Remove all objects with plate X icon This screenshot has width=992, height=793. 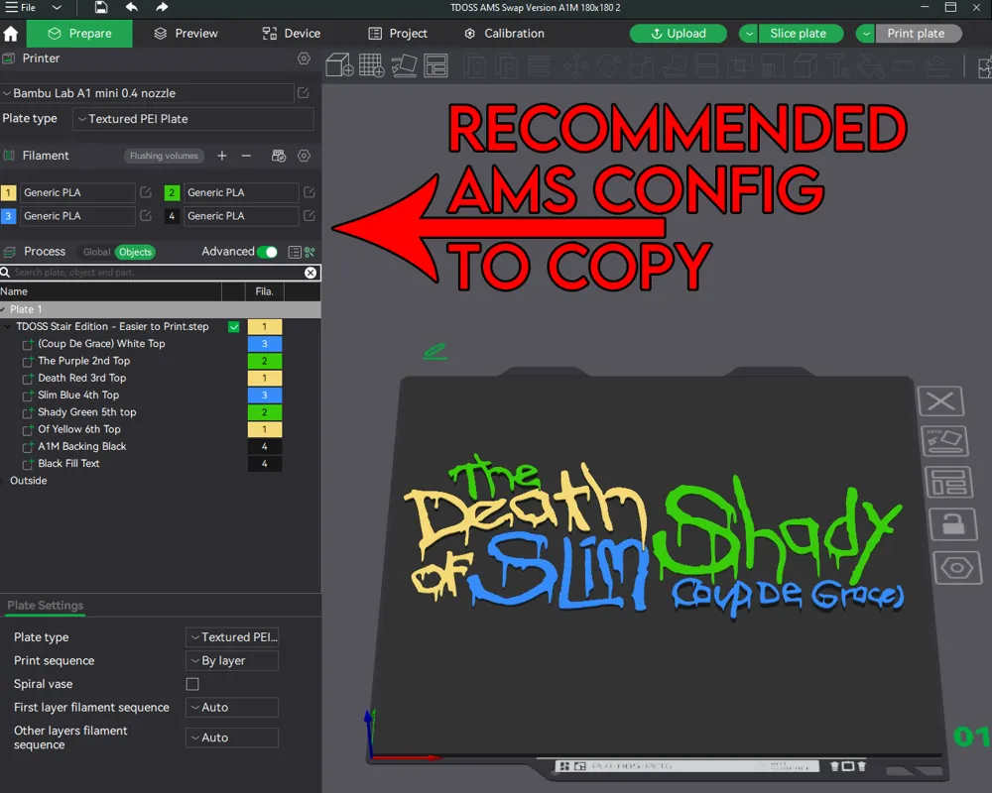[939, 401]
